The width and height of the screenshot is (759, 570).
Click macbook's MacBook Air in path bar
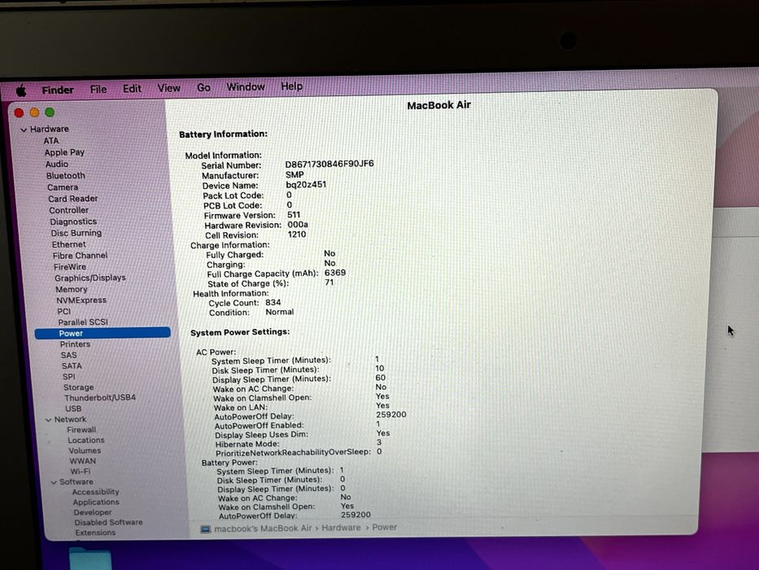point(263,528)
